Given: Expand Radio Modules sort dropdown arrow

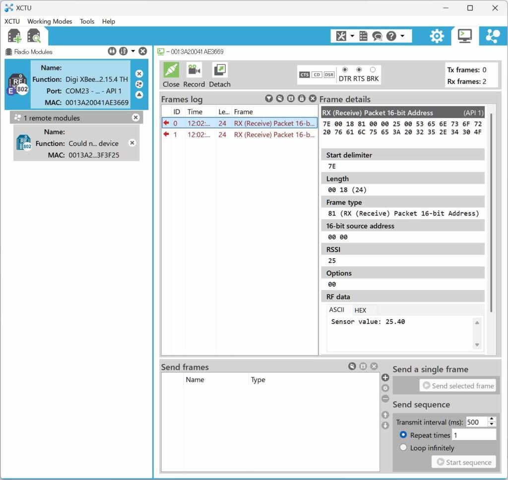Looking at the screenshot, I should pos(133,51).
